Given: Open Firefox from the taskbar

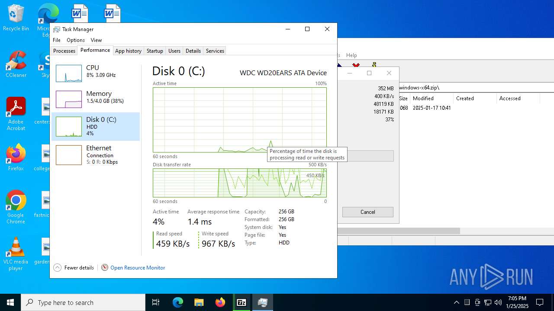Looking at the screenshot, I should (x=220, y=302).
